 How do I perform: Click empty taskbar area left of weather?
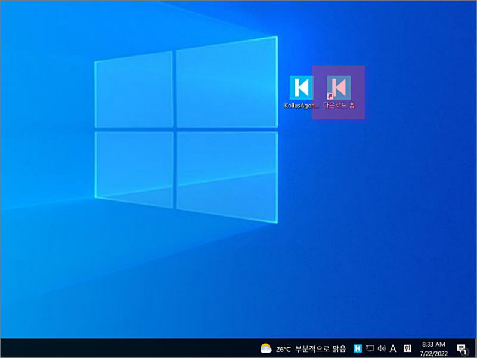[128, 348]
